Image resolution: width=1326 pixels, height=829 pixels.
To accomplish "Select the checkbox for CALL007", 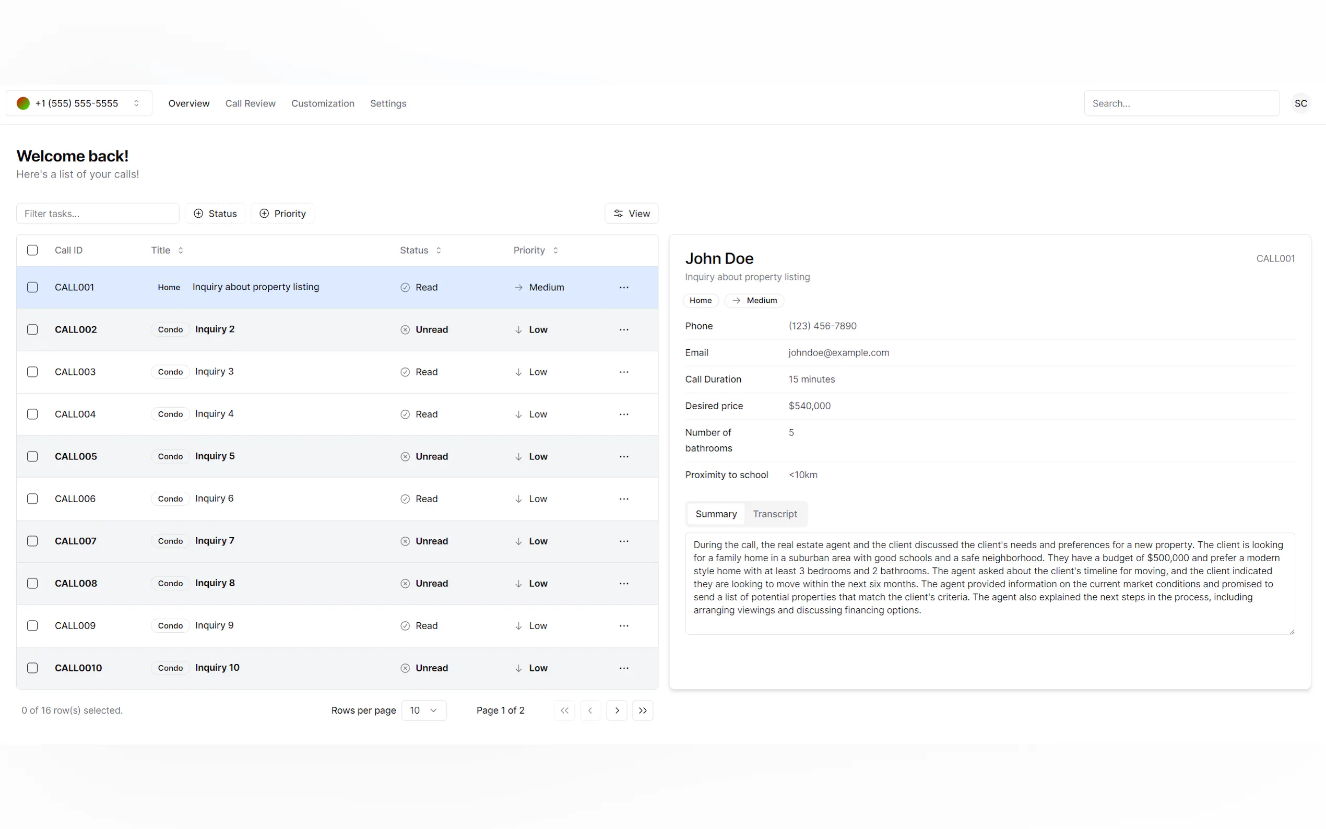I will [32, 541].
